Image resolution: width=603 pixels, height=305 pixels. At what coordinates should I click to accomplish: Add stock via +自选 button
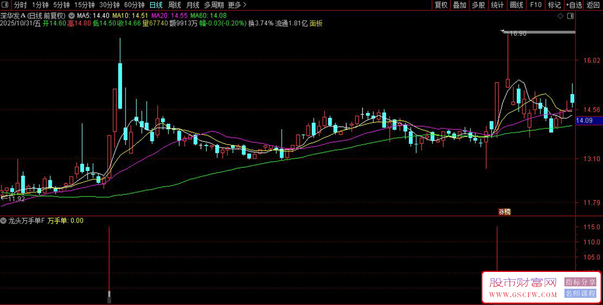click(574, 5)
